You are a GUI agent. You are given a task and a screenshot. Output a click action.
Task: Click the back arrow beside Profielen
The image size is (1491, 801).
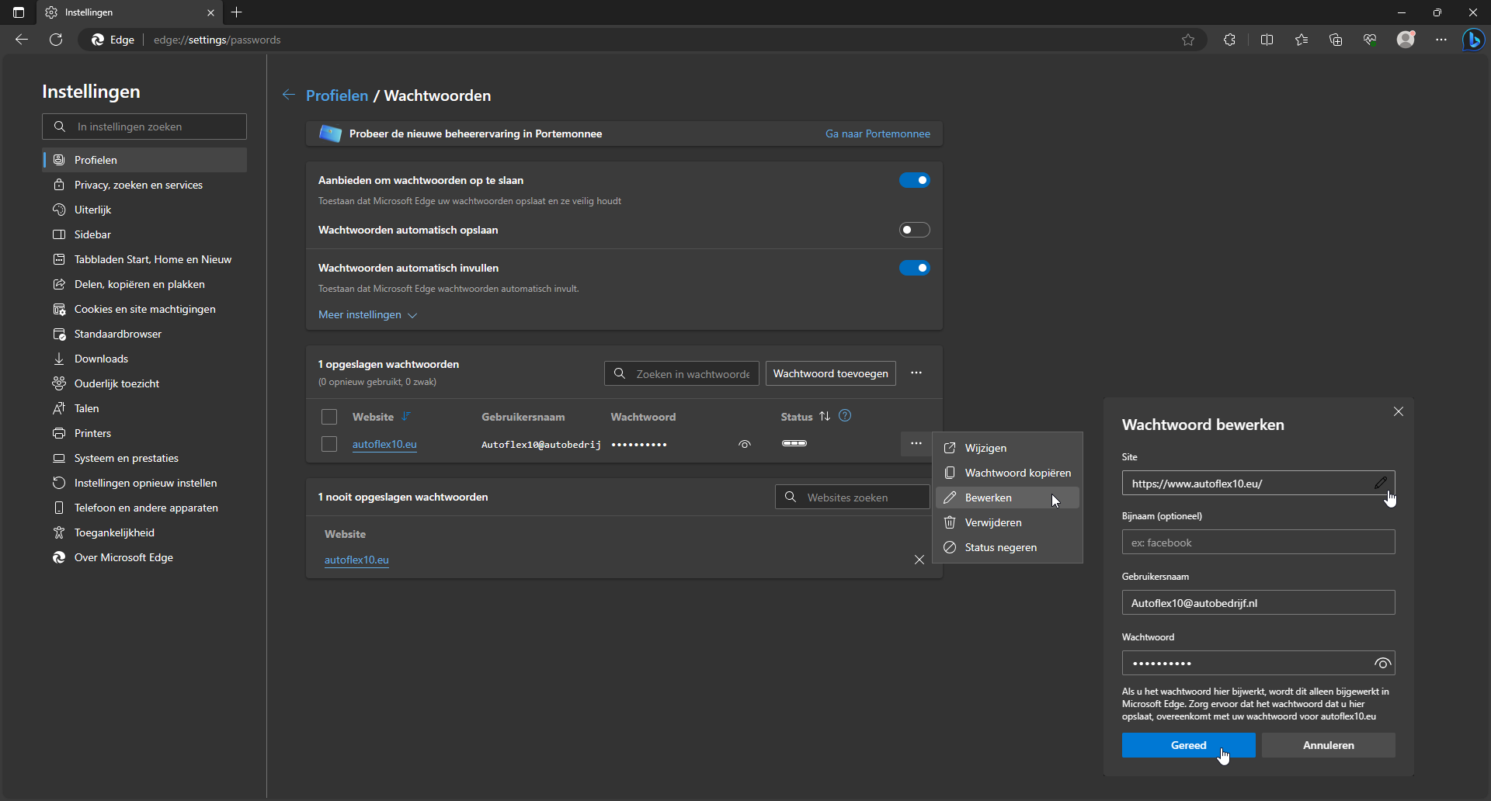289,95
